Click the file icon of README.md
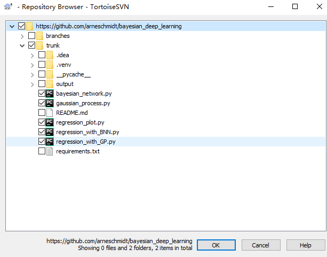 (x=50, y=113)
